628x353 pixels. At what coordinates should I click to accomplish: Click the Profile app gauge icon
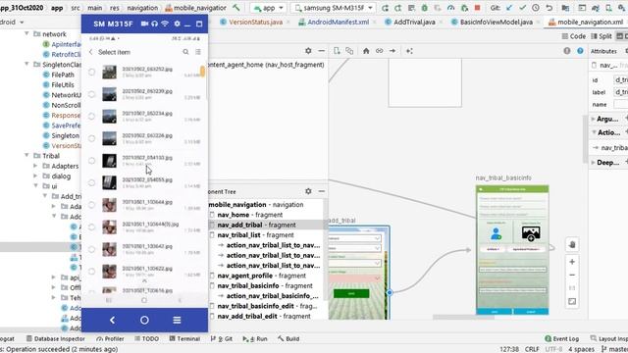click(451, 8)
